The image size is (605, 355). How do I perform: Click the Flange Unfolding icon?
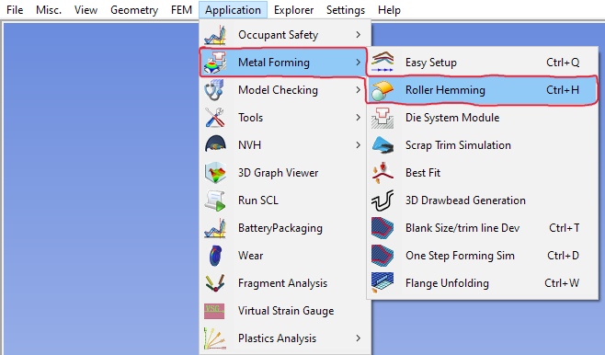(x=382, y=283)
